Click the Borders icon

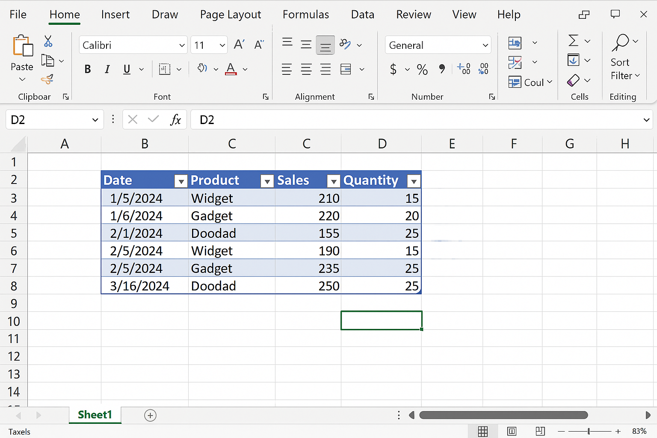[x=165, y=69]
